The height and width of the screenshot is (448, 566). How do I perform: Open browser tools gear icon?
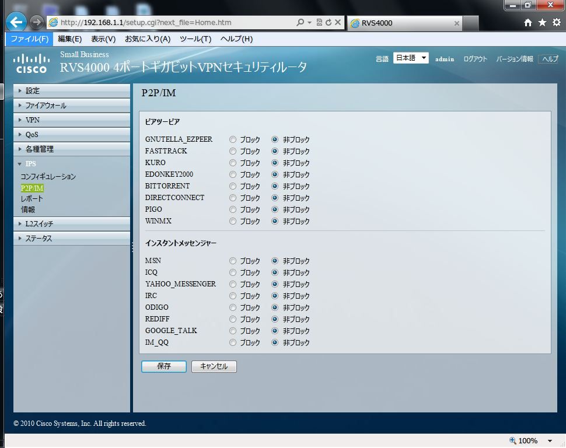[x=557, y=22]
